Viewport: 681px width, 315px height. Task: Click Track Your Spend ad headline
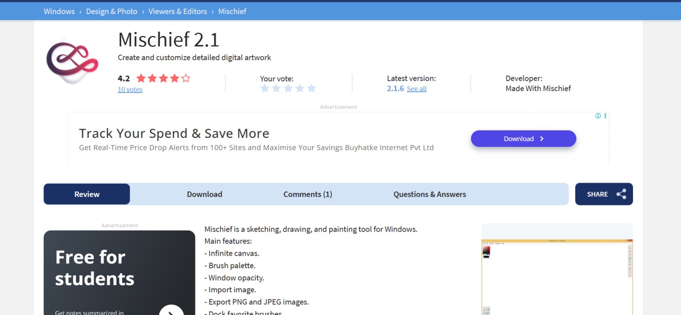pyautogui.click(x=174, y=133)
